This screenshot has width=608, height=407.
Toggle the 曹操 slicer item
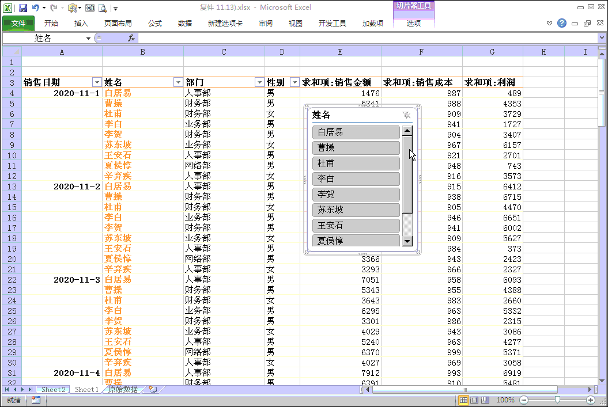coord(356,147)
